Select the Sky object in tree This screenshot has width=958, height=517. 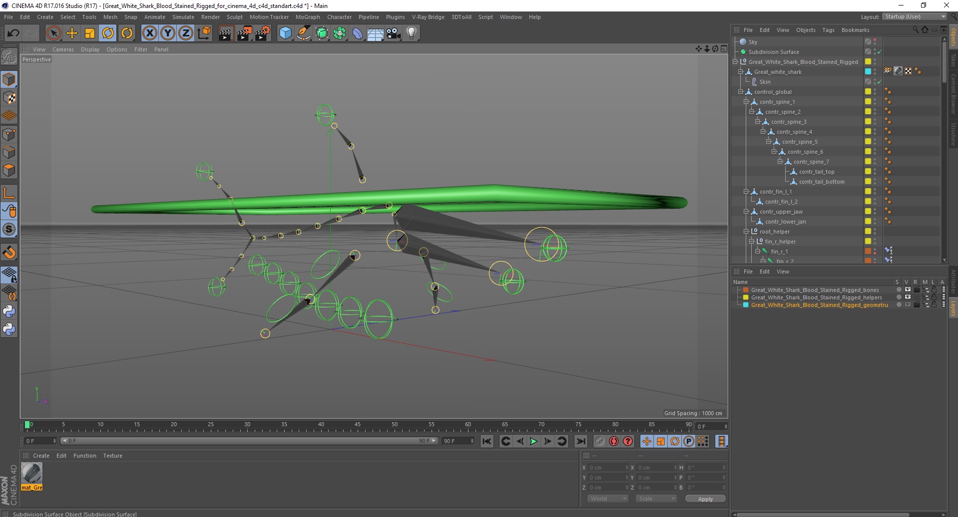pos(753,42)
